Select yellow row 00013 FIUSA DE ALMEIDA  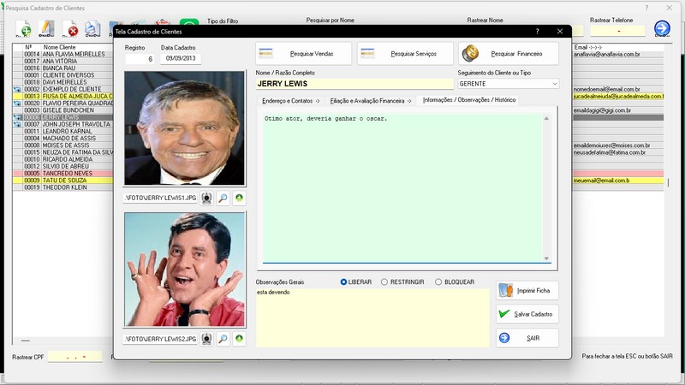pos(63,96)
